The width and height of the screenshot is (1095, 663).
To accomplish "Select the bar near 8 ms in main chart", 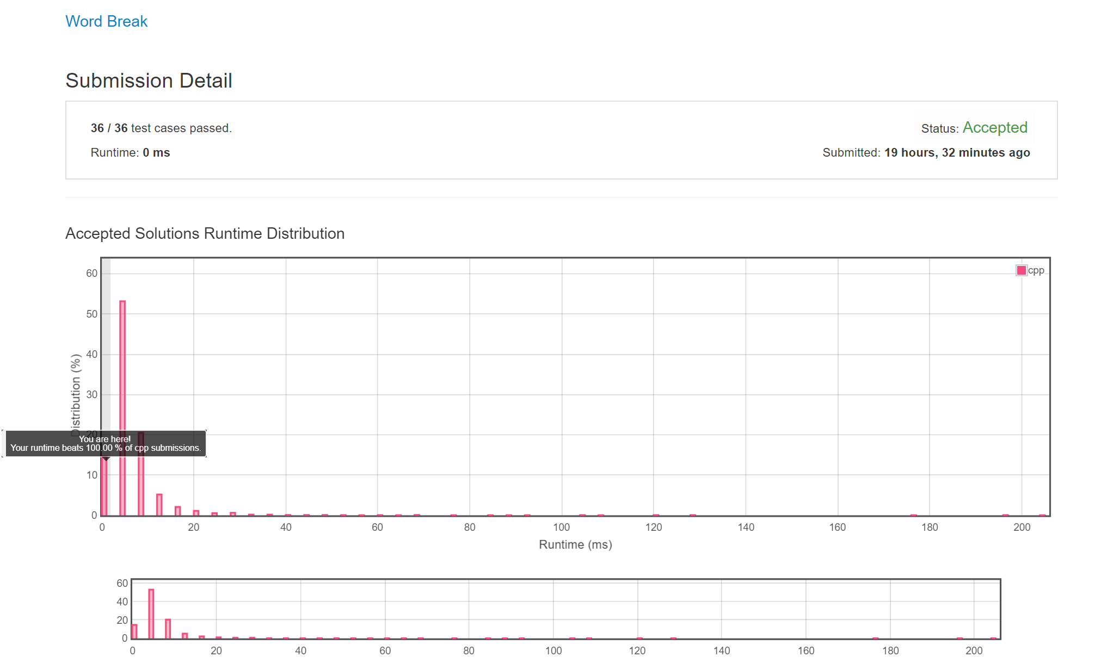I will coord(141,474).
